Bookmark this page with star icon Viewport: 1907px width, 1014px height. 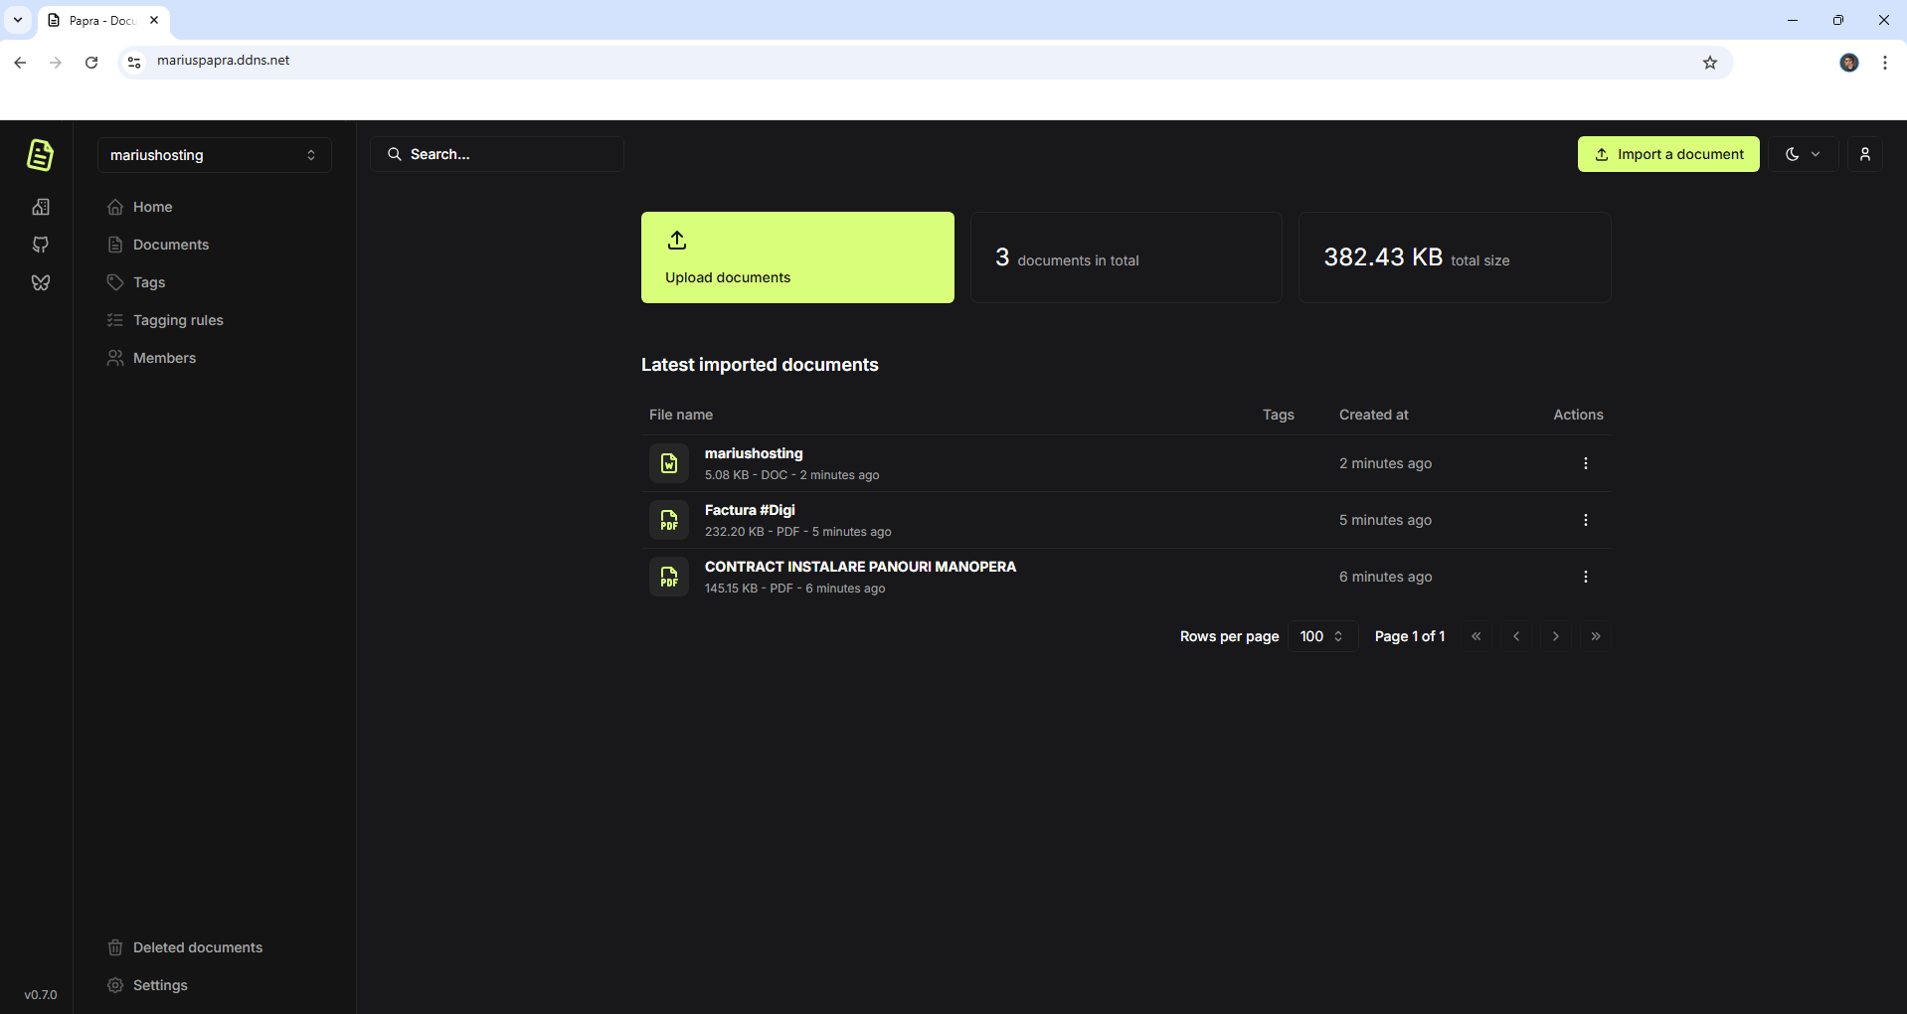click(1709, 63)
